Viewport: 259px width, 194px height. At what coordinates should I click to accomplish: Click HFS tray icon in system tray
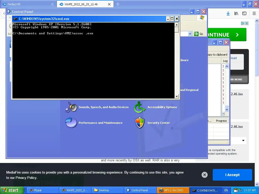(236, 190)
